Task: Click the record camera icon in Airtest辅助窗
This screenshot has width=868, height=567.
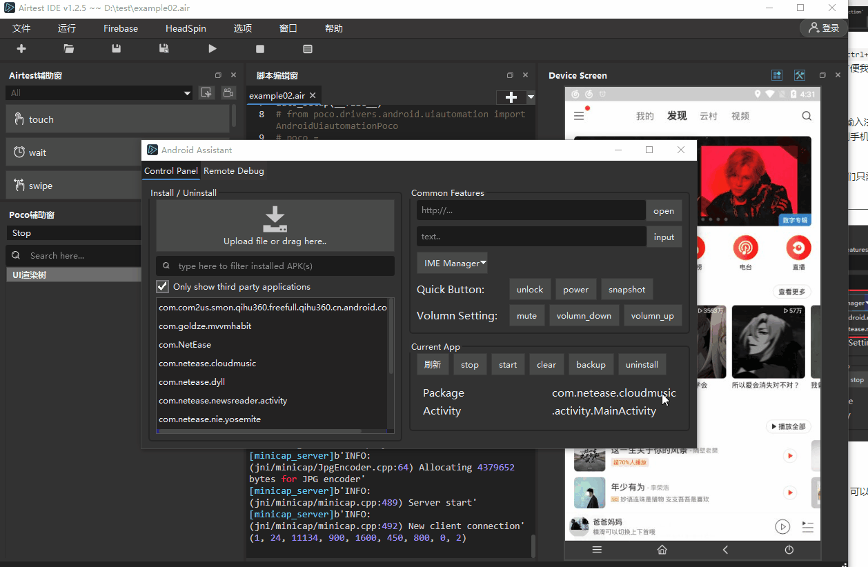Action: (x=228, y=92)
